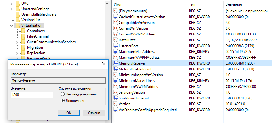This screenshot has width=272, height=123.
Task: Select the Шестнадцатеричная radio button
Action: [63, 94]
